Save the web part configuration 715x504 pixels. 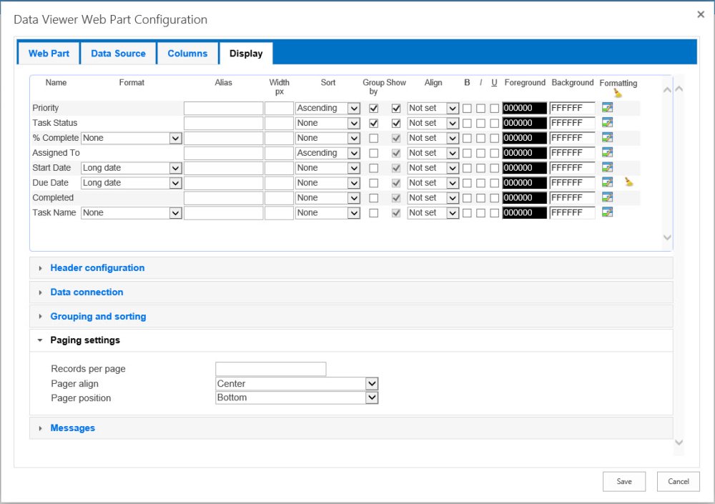623,481
